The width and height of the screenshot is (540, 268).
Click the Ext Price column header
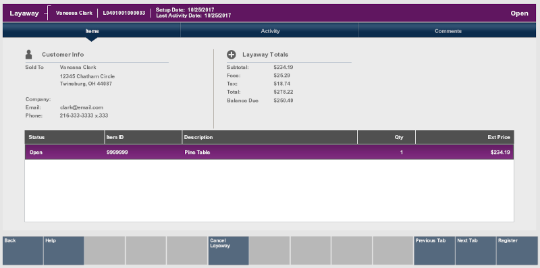tap(464, 137)
